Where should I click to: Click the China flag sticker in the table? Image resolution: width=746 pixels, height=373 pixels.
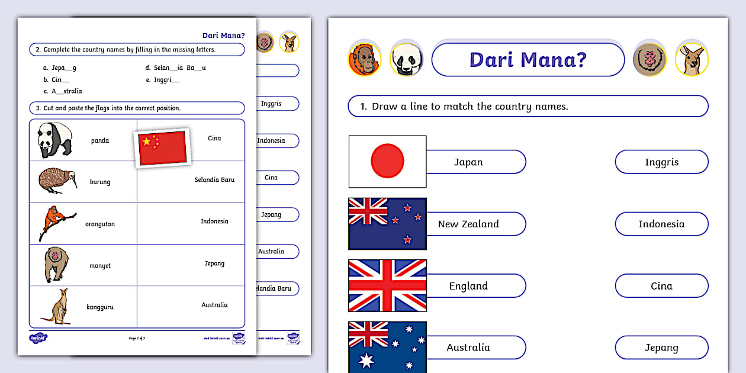tap(162, 148)
